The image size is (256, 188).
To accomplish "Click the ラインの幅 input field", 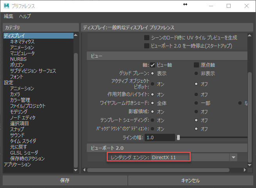I will [x=160, y=138].
